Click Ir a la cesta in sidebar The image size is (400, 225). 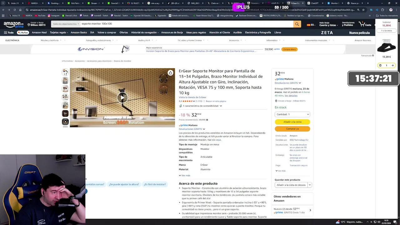coord(387,31)
